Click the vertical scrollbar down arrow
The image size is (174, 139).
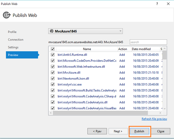(165, 109)
